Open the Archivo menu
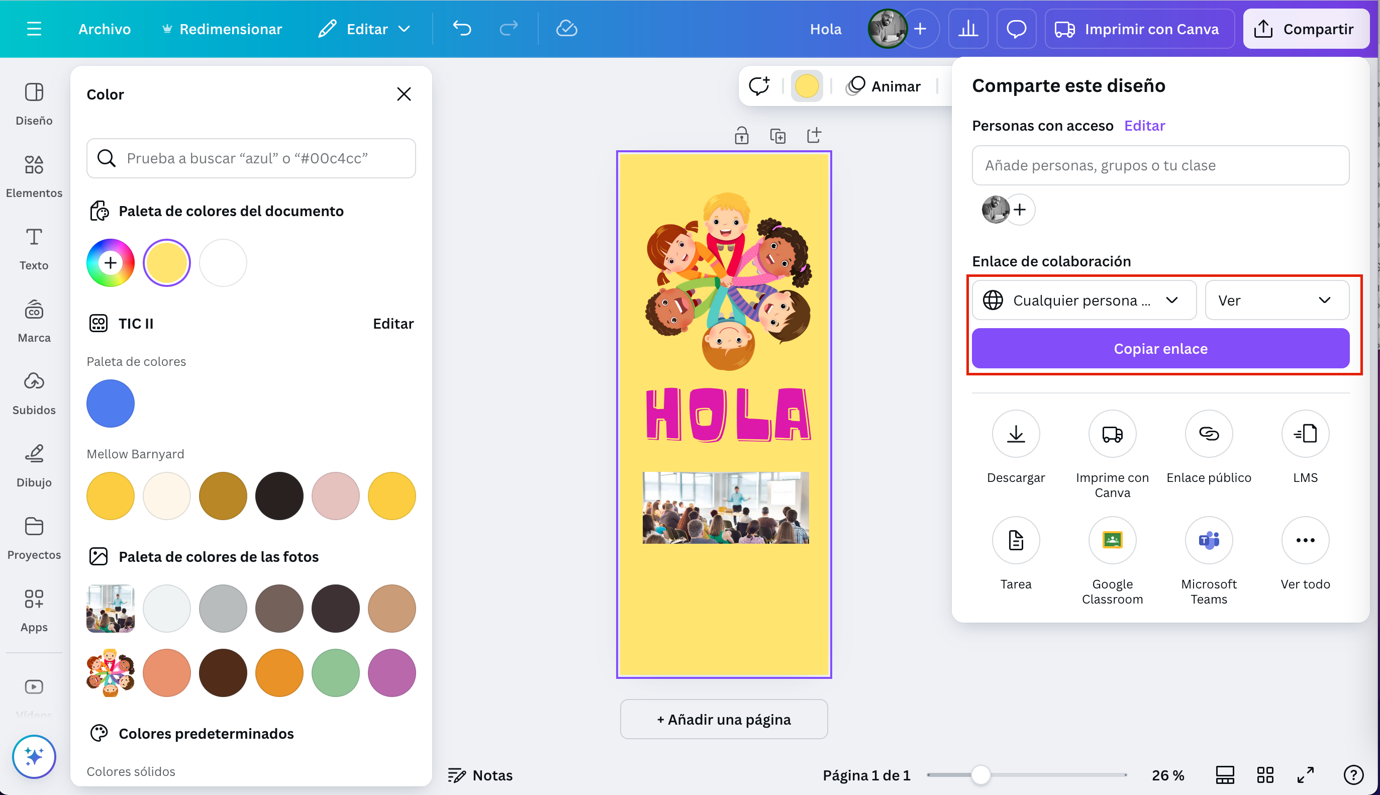Image resolution: width=1380 pixels, height=795 pixels. click(104, 28)
